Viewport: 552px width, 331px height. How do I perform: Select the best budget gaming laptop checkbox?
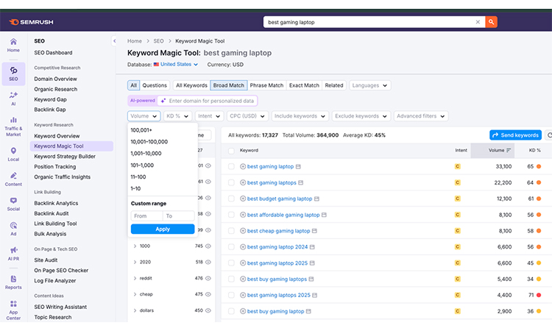coord(231,199)
